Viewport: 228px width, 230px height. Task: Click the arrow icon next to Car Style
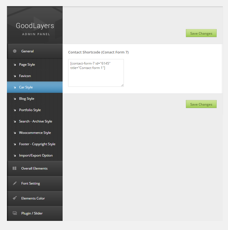(x=15, y=87)
